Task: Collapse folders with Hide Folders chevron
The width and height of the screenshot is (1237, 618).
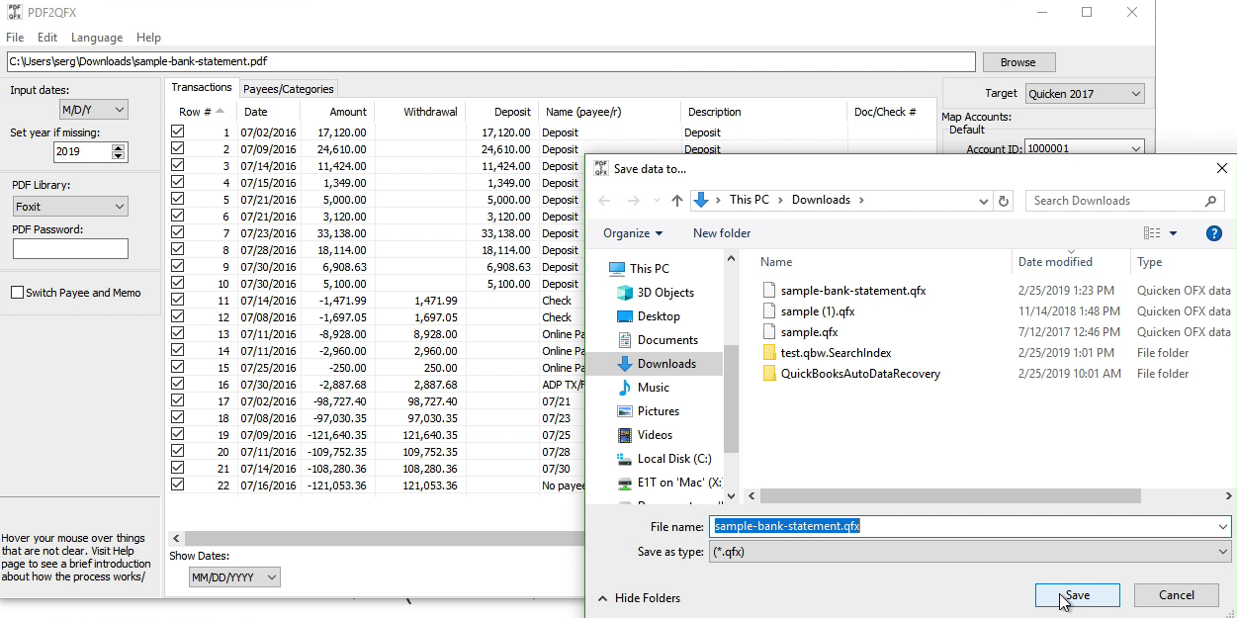Action: click(x=602, y=598)
